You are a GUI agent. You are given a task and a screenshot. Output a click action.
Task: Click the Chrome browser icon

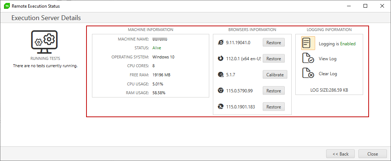[221, 91]
